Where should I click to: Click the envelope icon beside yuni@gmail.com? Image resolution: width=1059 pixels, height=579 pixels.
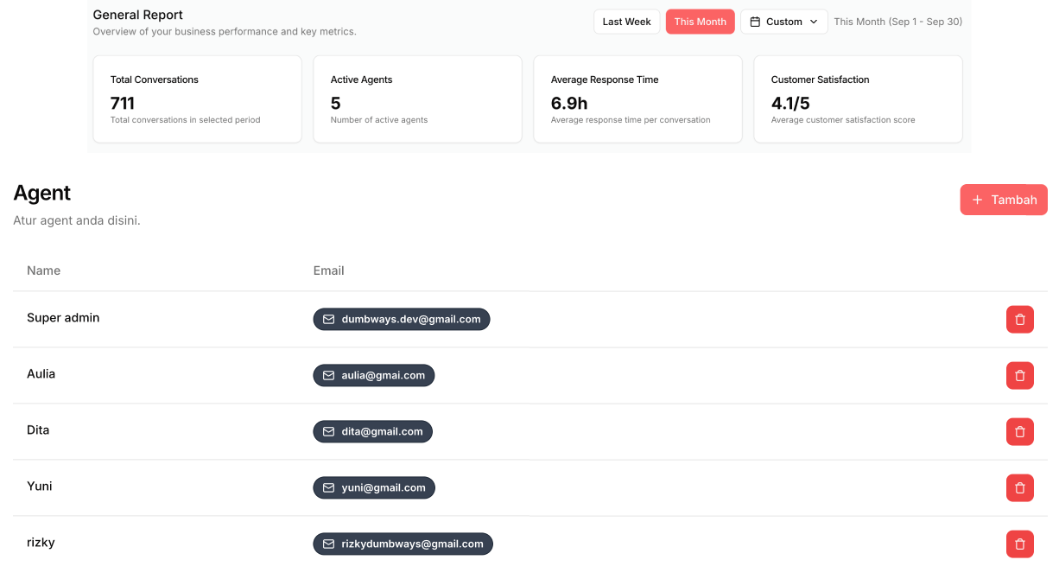tap(328, 487)
